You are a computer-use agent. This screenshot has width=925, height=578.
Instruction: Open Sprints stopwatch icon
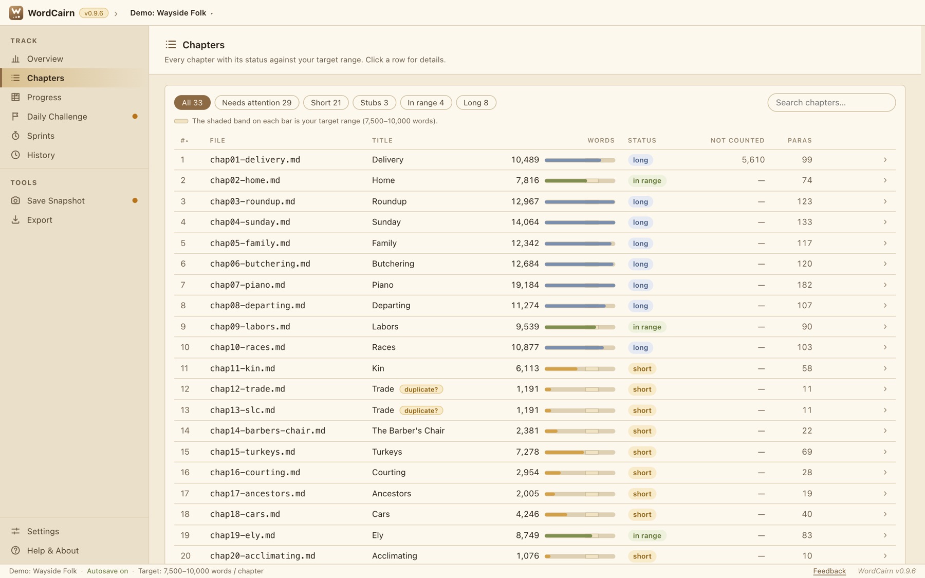click(15, 136)
